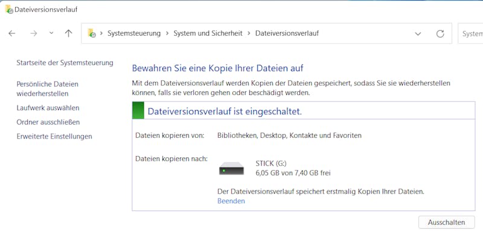Open System und Sicherheit breadcrumb

pyautogui.click(x=208, y=33)
